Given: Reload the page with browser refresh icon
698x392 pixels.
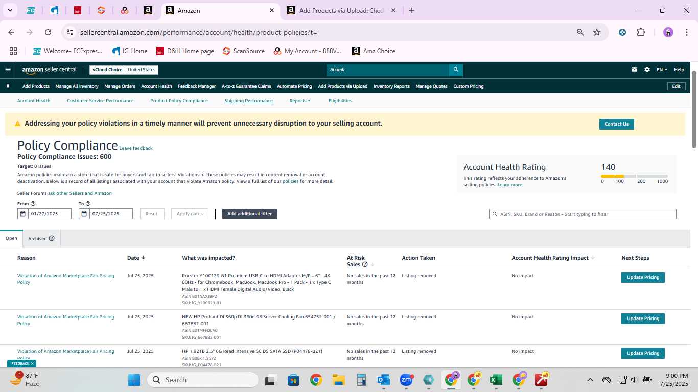Looking at the screenshot, I should click(48, 32).
